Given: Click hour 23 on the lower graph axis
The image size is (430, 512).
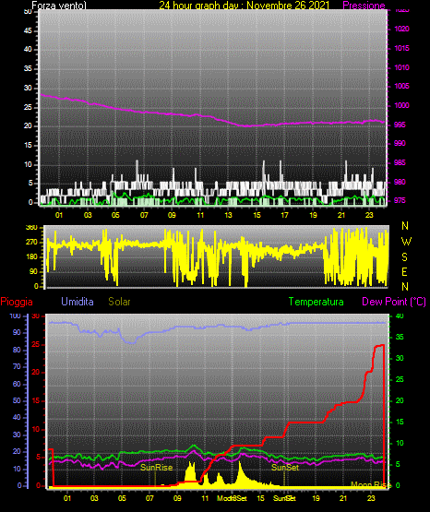Looking at the screenshot, I should click(371, 498).
